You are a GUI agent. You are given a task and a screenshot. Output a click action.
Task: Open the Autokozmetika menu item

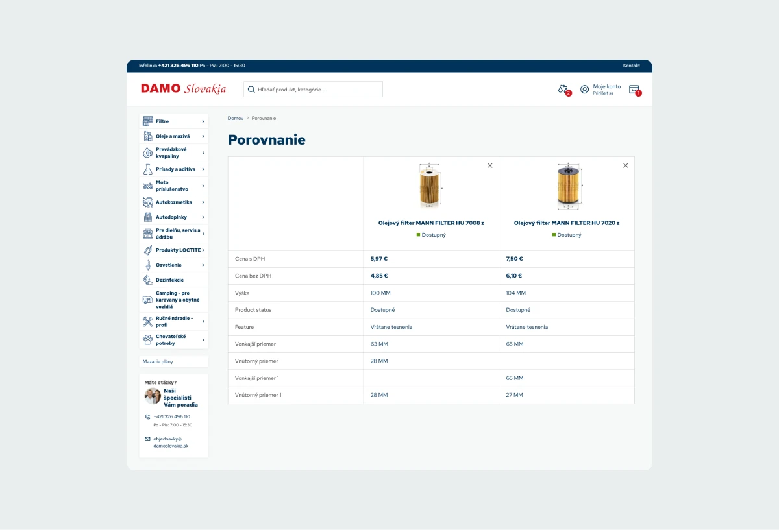tap(174, 202)
